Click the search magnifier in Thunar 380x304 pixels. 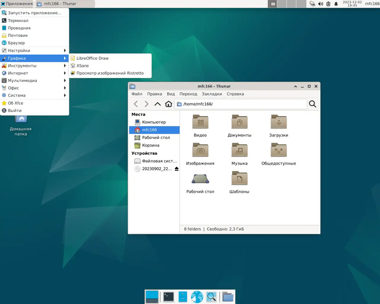point(312,104)
